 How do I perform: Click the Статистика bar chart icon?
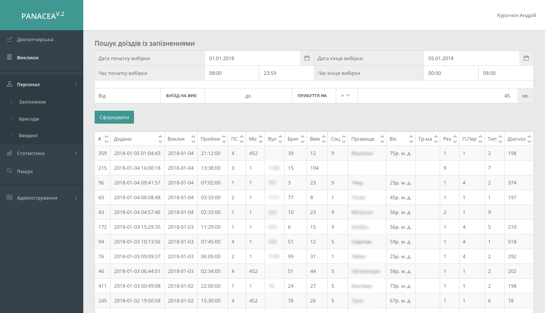point(9,153)
